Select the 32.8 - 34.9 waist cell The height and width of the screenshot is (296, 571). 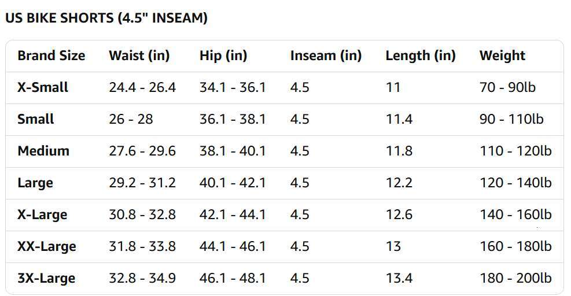[x=142, y=279]
